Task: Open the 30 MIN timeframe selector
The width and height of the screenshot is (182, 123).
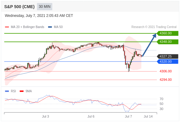Action: tap(44, 7)
